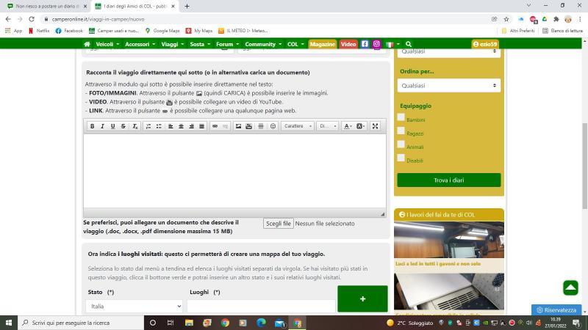
Task: Click the Trova i diari button
Action: tap(448, 180)
